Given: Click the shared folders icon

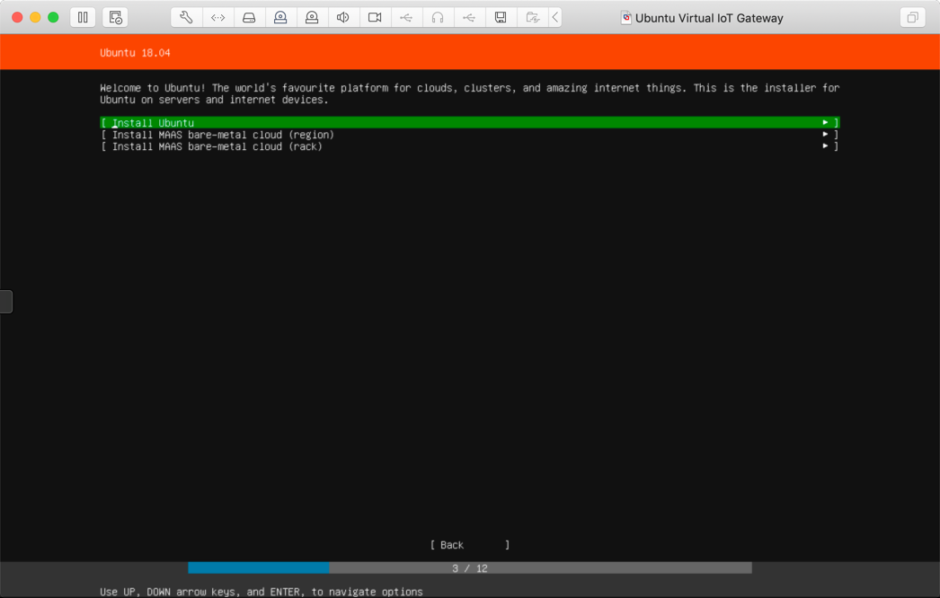Looking at the screenshot, I should pyautogui.click(x=532, y=17).
